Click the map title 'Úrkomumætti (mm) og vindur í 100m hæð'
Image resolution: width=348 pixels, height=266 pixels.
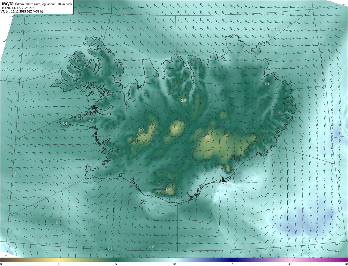(x=43, y=4)
